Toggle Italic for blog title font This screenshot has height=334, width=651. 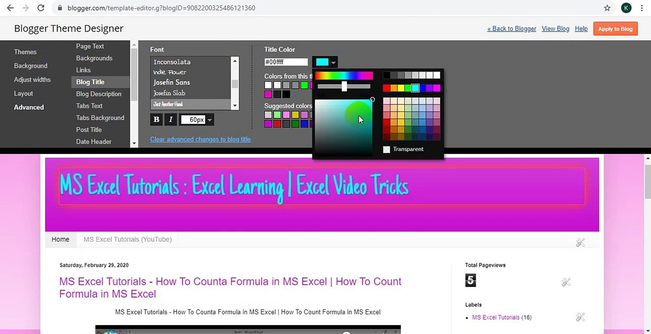[x=170, y=120]
